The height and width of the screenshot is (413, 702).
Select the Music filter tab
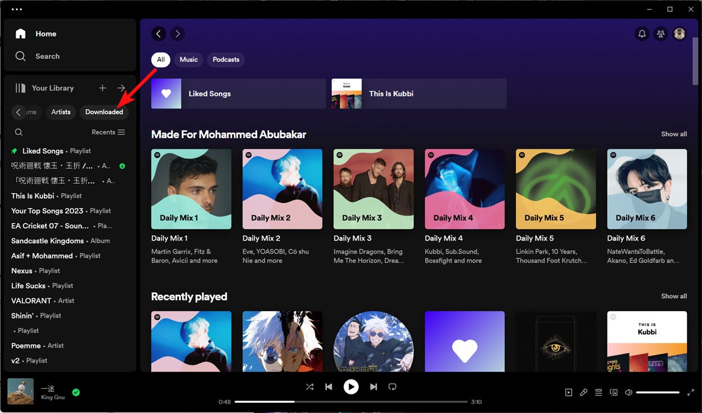pos(188,59)
